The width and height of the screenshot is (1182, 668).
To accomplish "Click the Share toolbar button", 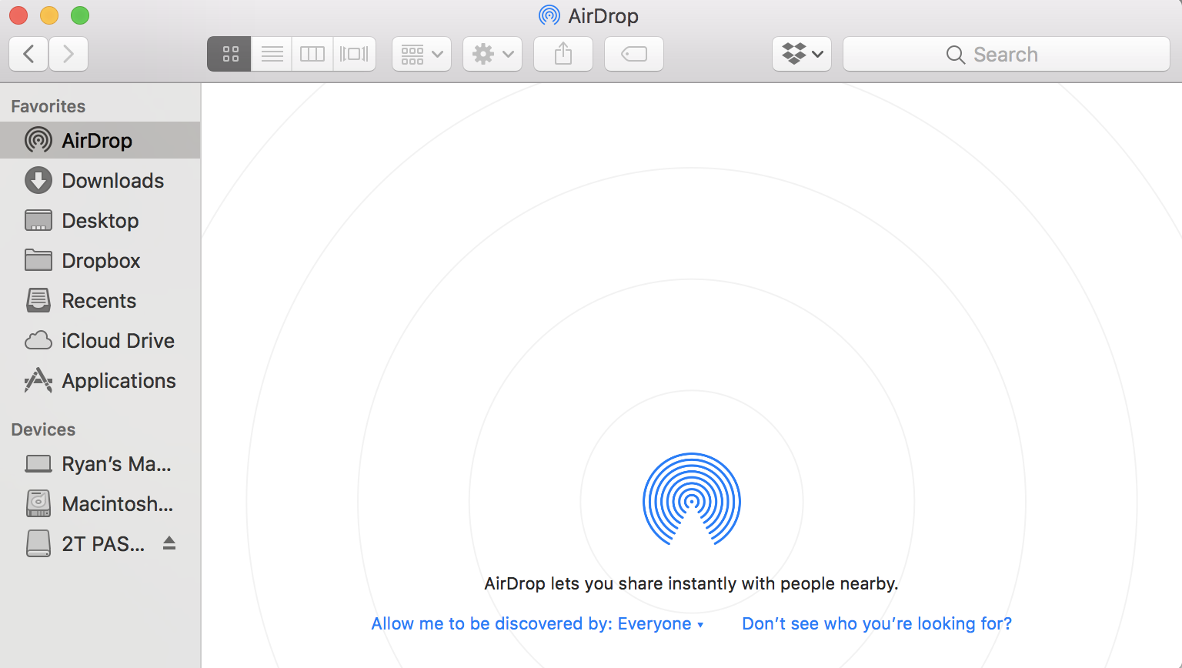I will coord(563,54).
